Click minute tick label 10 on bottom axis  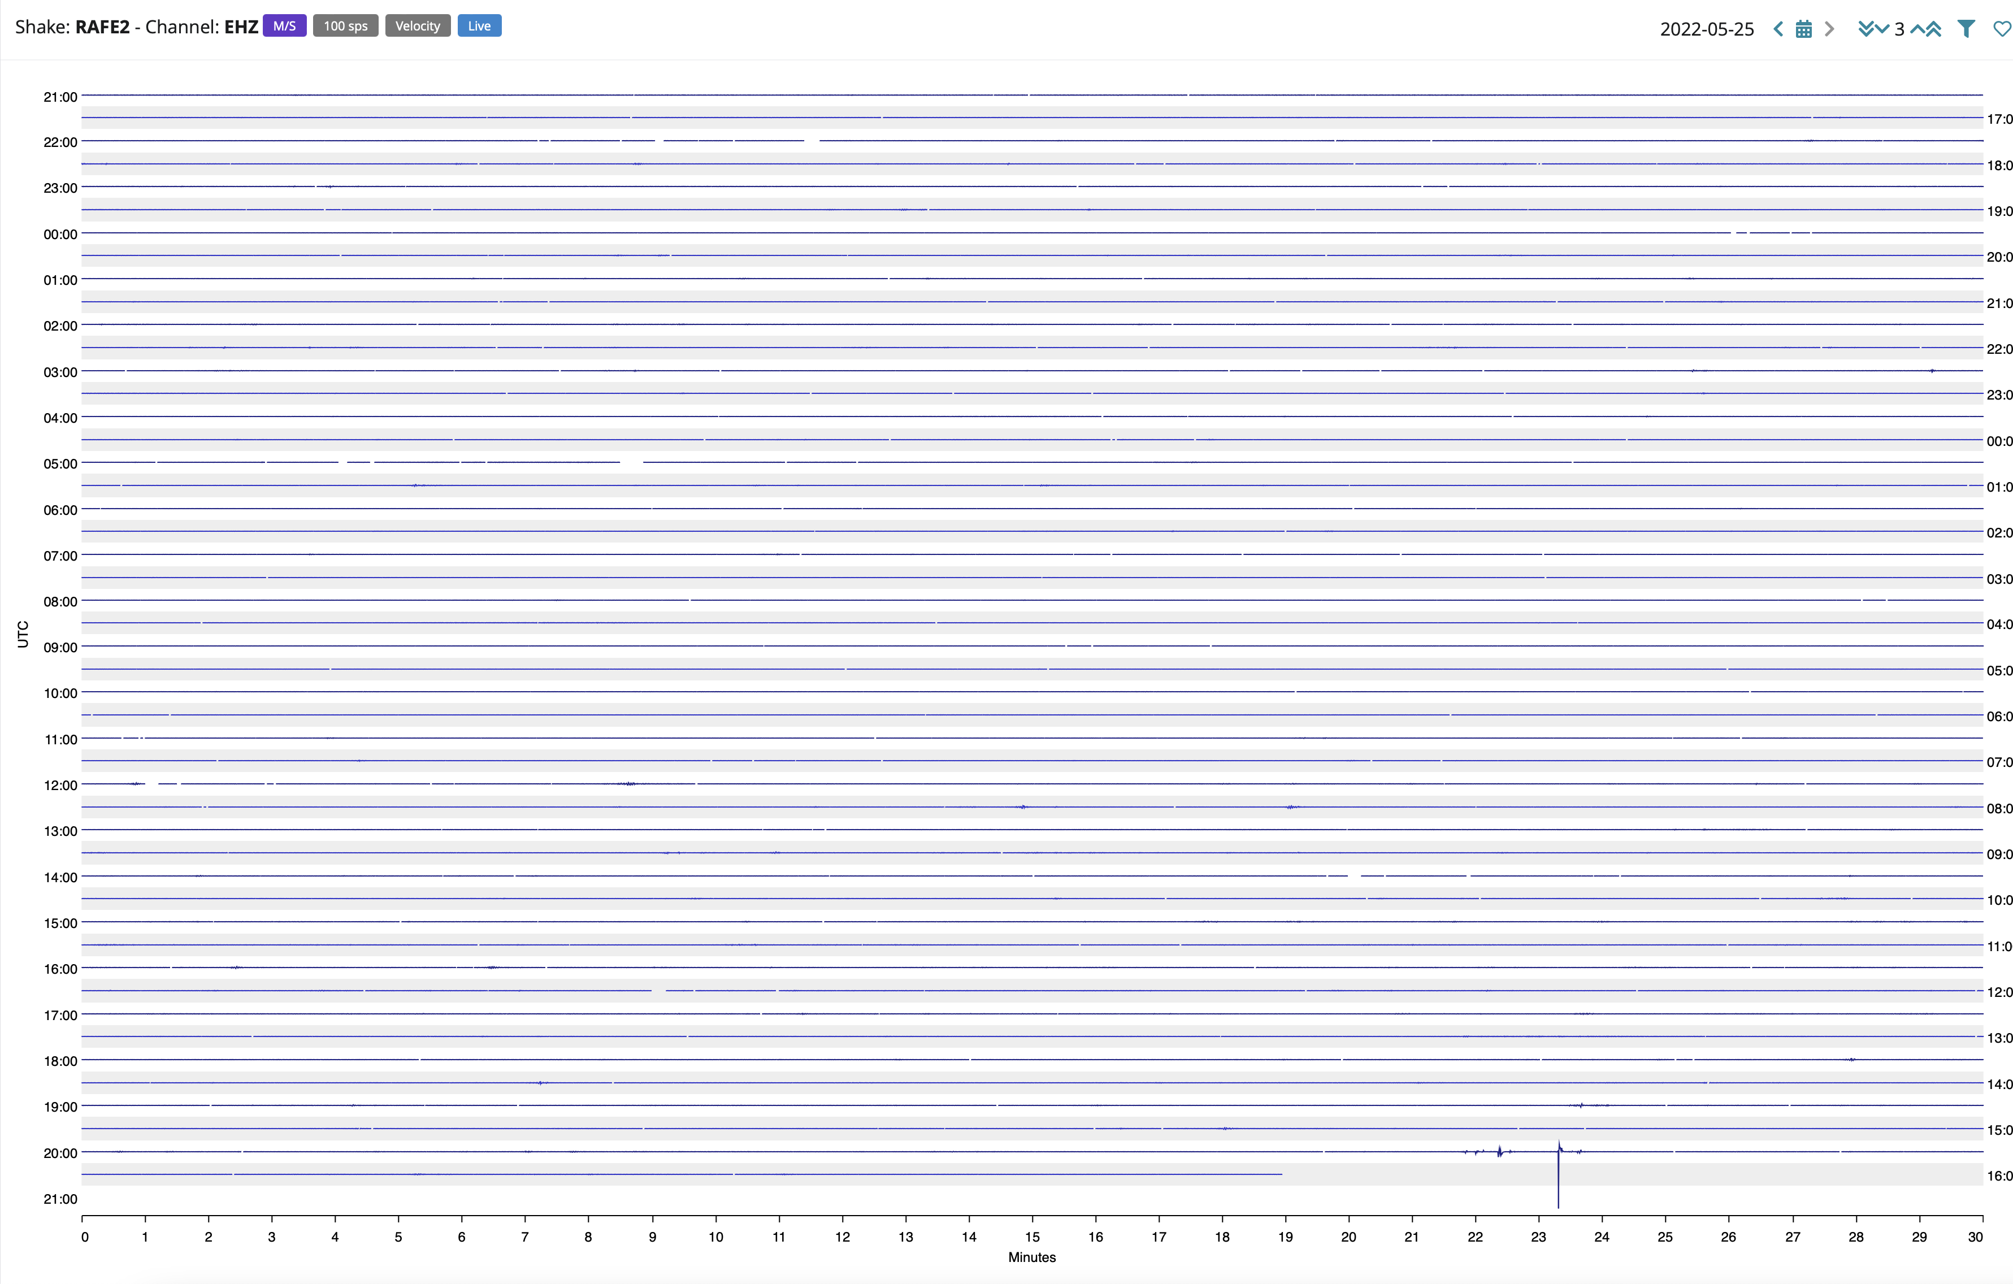click(715, 1237)
